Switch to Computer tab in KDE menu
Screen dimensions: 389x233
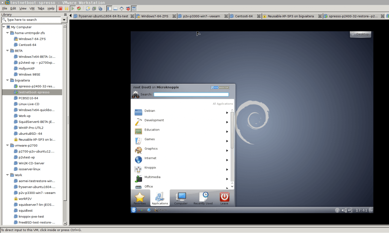(x=180, y=198)
